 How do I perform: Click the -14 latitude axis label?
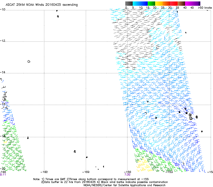(x=3, y=72)
